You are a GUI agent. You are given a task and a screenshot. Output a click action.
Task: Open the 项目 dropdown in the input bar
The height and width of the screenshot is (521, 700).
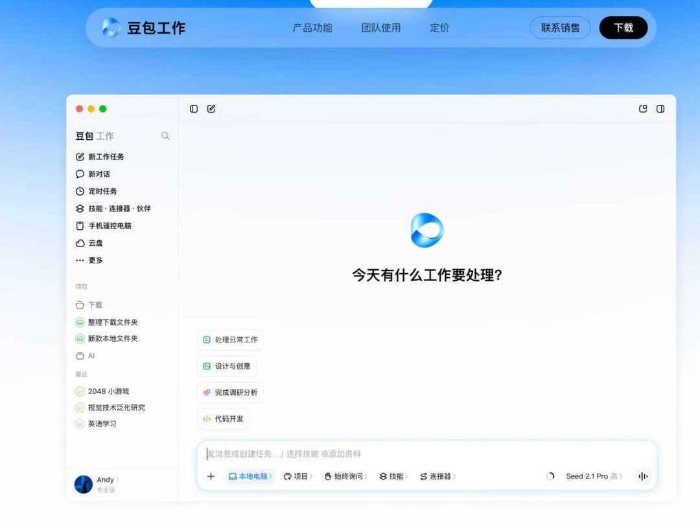click(x=297, y=476)
